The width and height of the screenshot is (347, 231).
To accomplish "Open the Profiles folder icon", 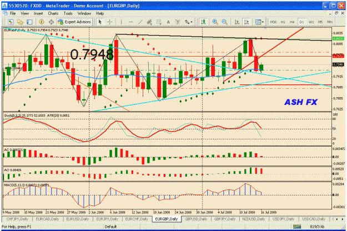I will tap(20, 22).
